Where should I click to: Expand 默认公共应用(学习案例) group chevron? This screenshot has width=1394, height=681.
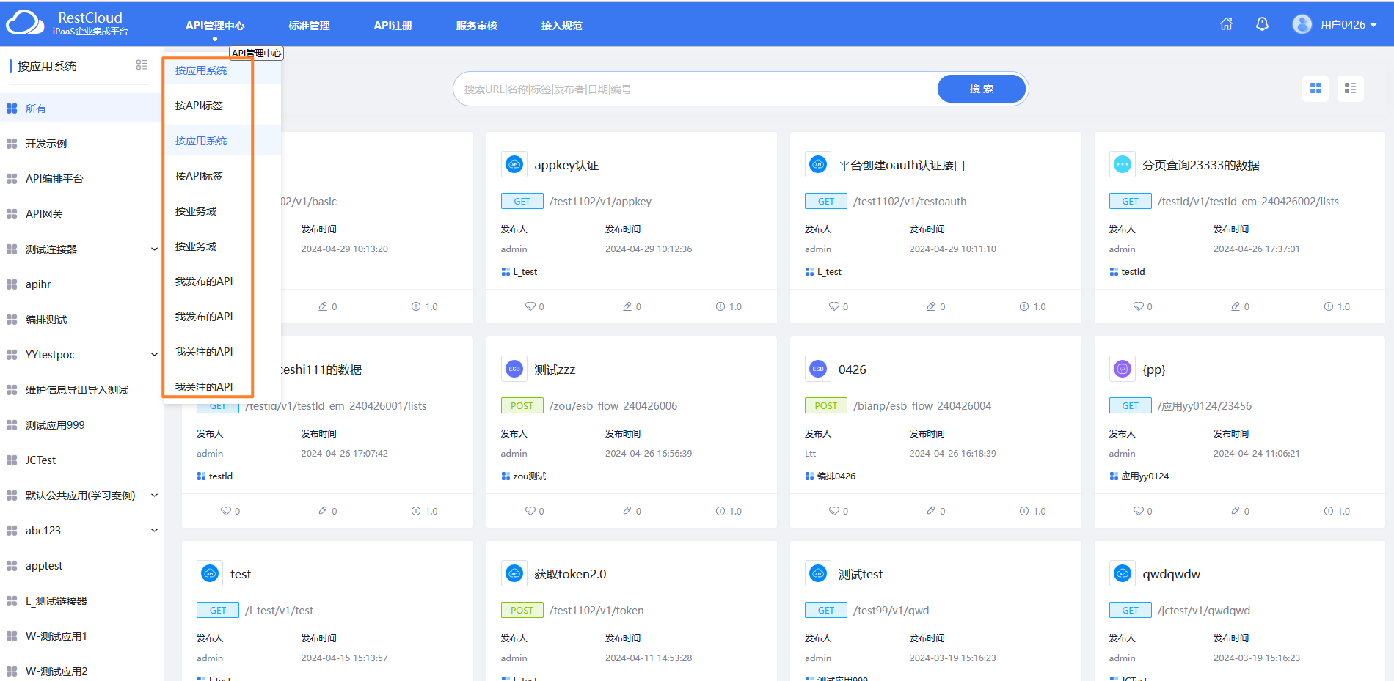point(154,496)
